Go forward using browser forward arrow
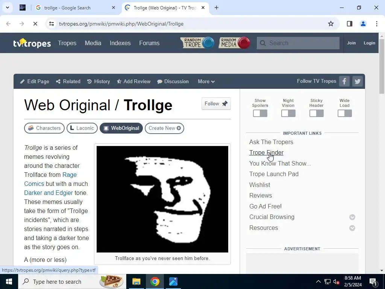The height and width of the screenshot is (289, 385). coord(21,24)
